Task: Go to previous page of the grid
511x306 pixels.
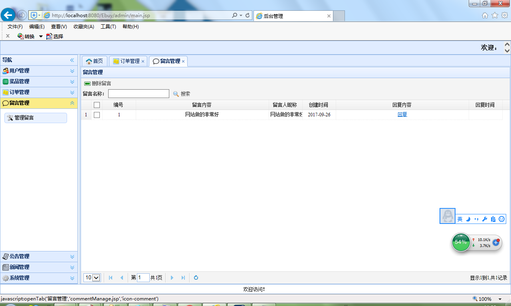Action: coord(122,278)
